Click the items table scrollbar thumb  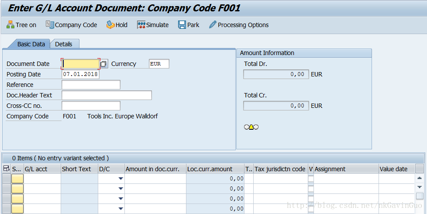click(x=420, y=196)
